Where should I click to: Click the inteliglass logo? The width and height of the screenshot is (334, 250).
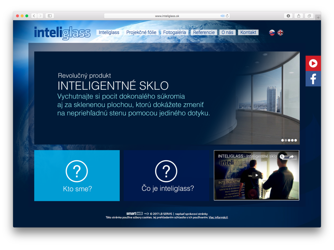62,33
